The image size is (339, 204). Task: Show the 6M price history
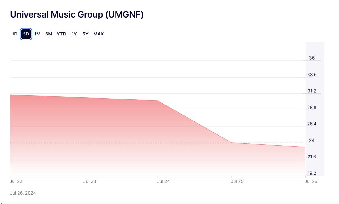click(49, 34)
